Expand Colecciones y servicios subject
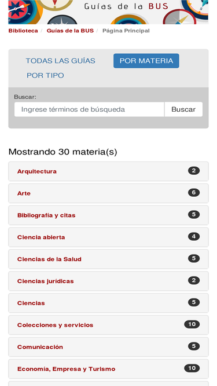The image size is (217, 386). click(109, 325)
